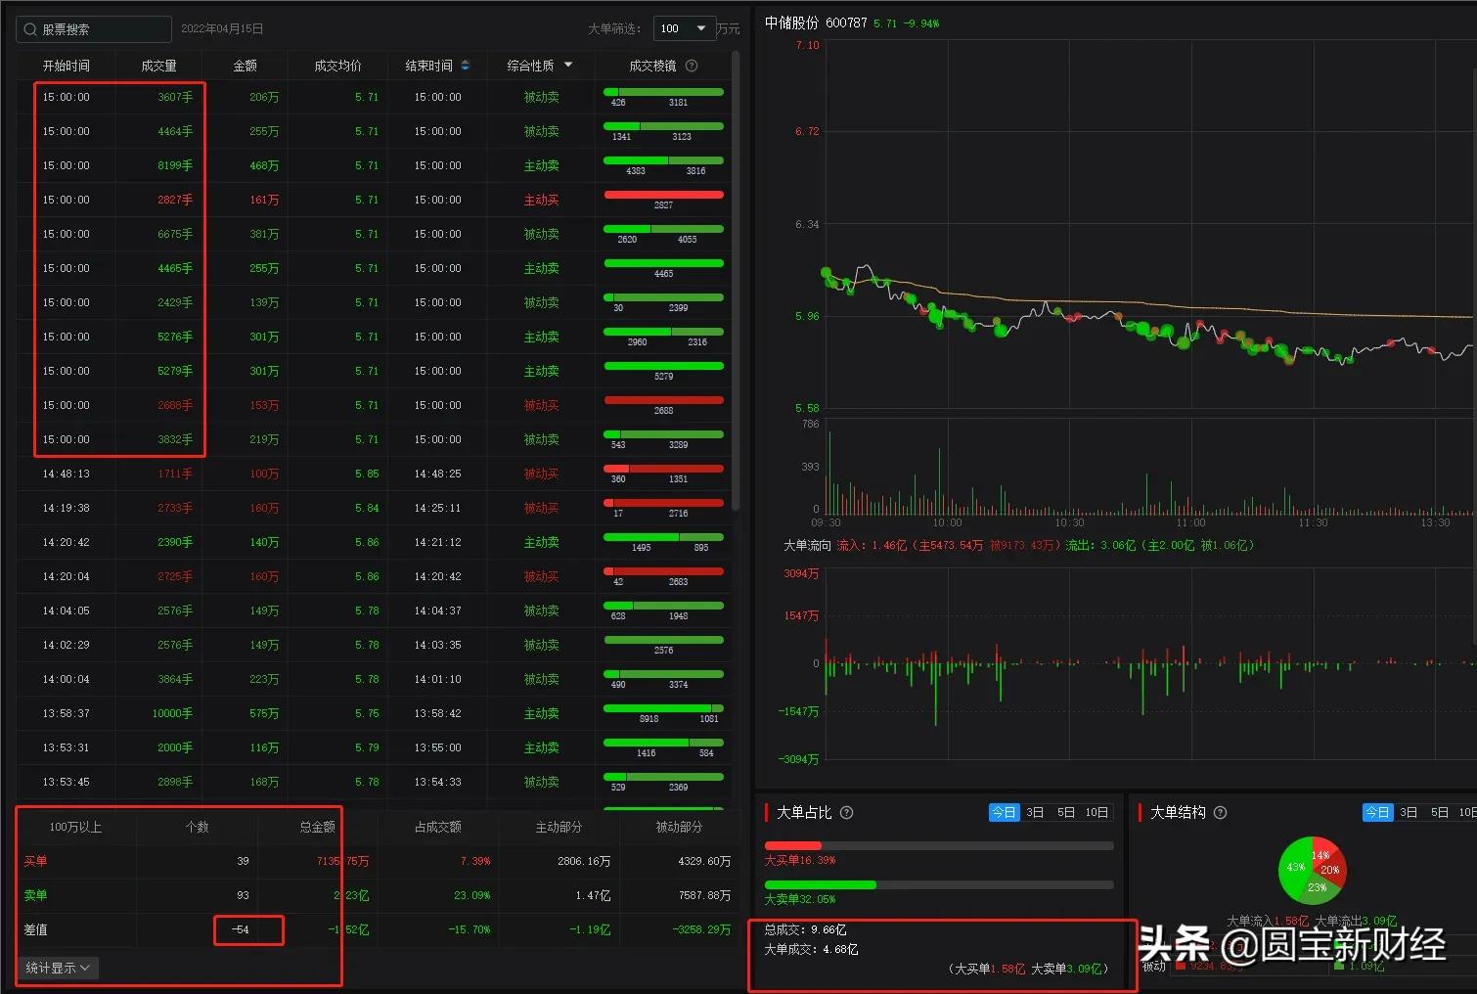This screenshot has width=1477, height=994.
Task: Select the 3607手 volume cell
Action: [175, 97]
